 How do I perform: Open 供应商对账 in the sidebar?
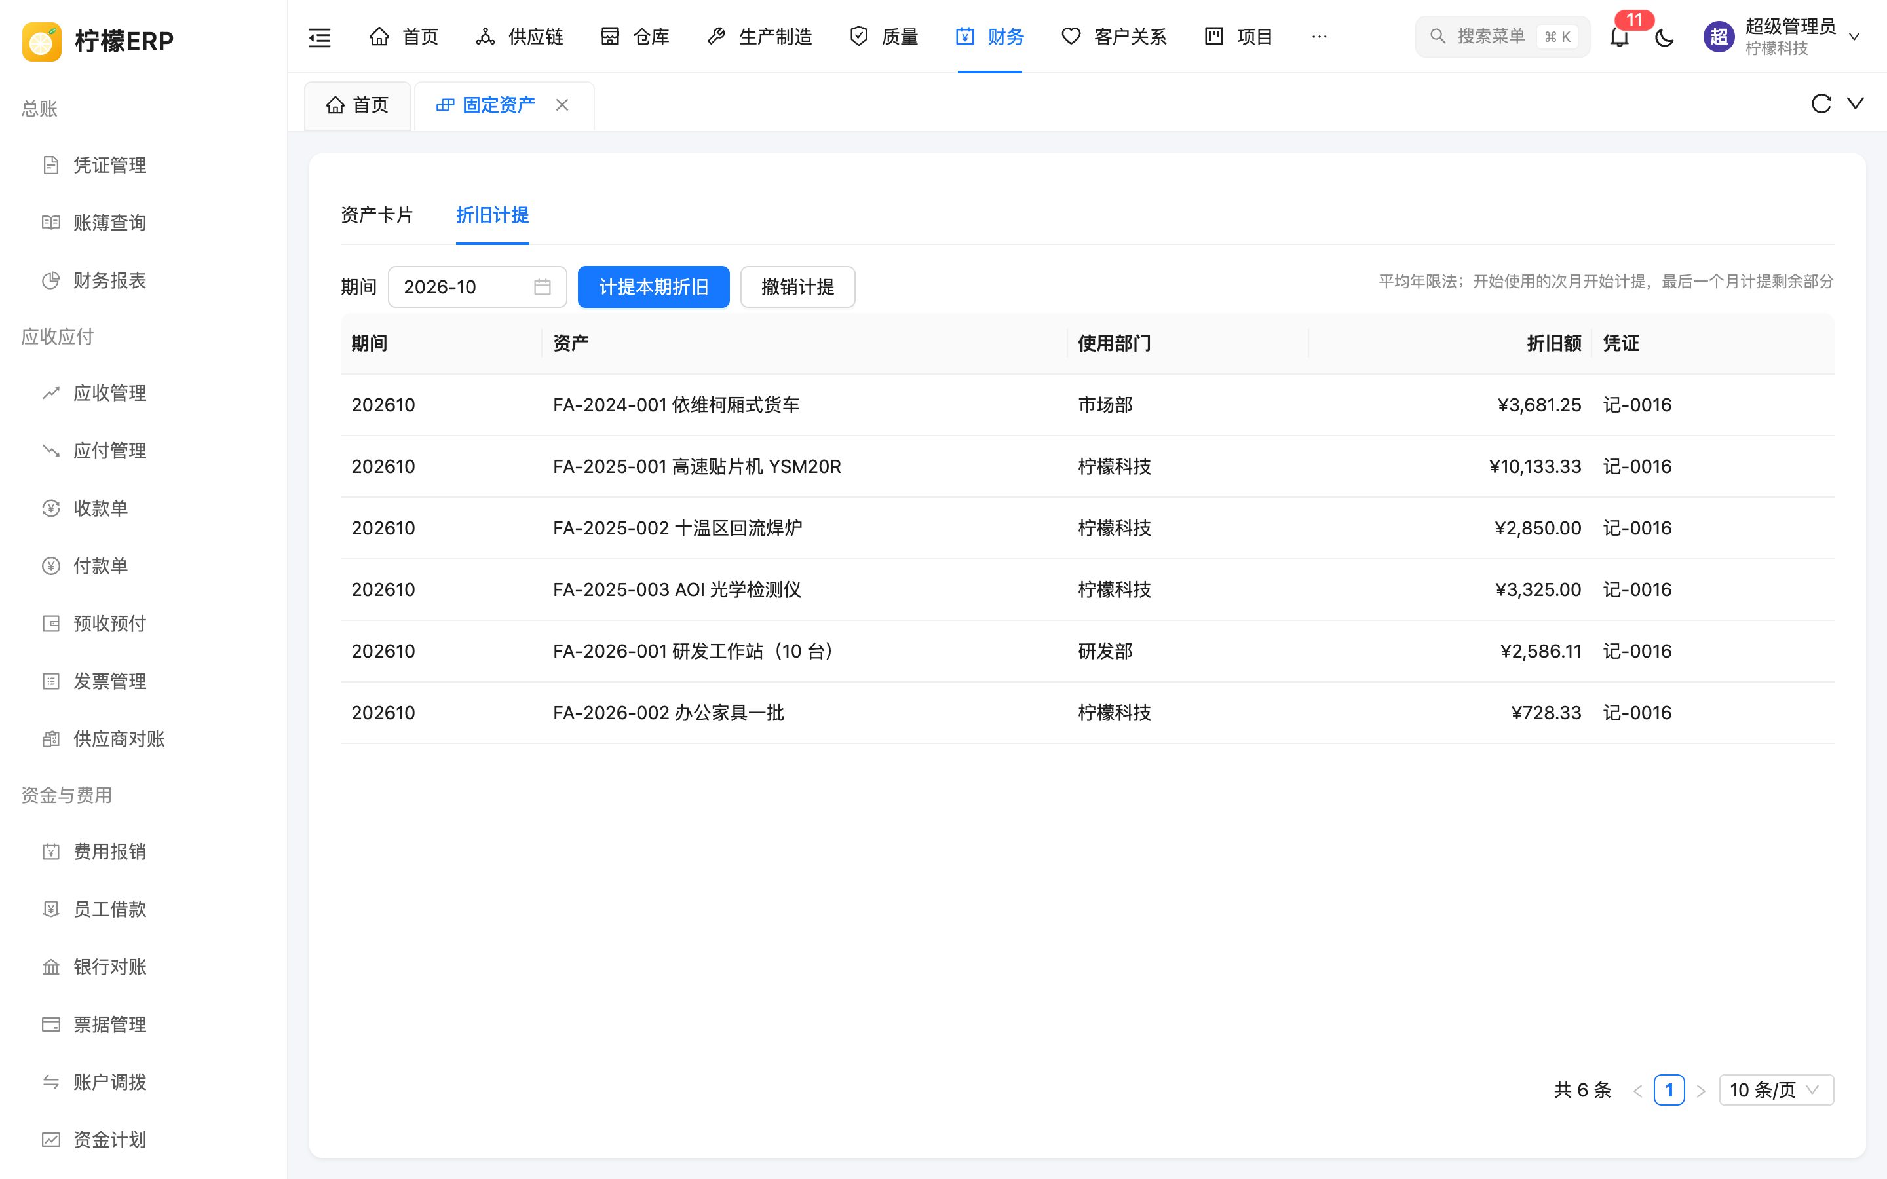tap(119, 739)
